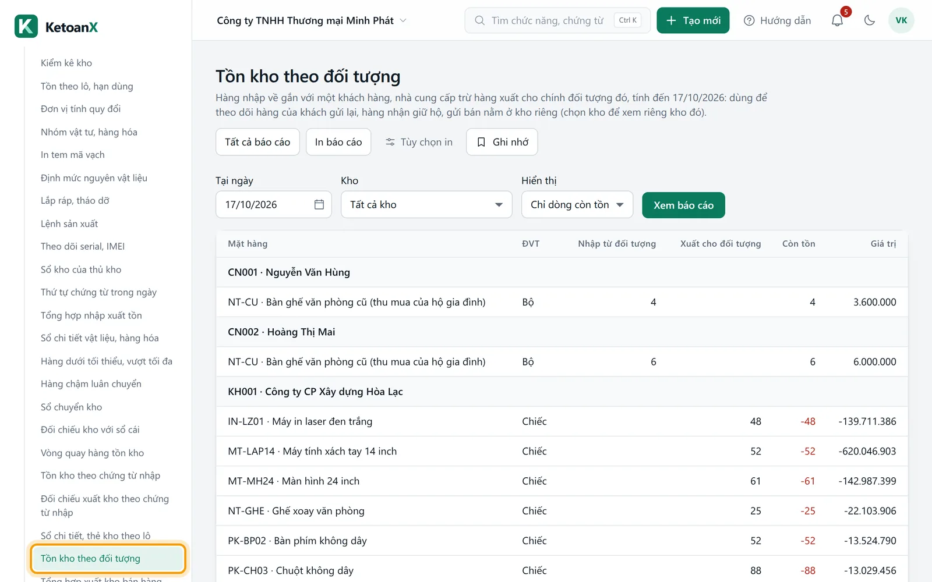Click Giá trị column header
Viewport: 932px width, 582px height.
(x=883, y=244)
